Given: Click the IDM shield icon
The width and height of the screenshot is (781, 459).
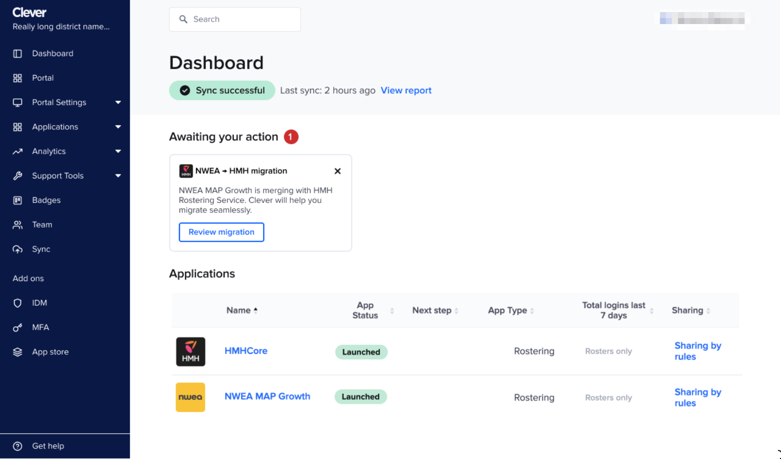Looking at the screenshot, I should point(18,303).
